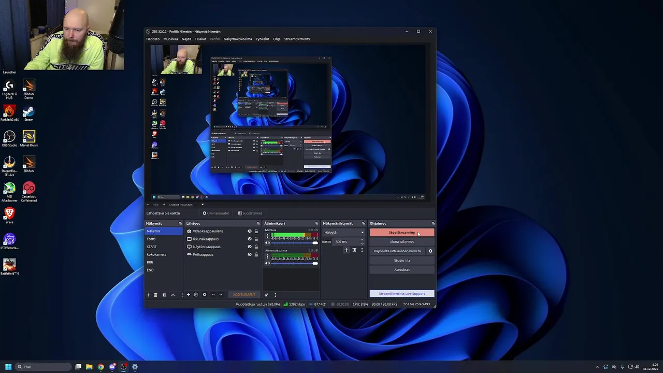Open the Näytä menu
The image size is (663, 373).
(x=186, y=39)
